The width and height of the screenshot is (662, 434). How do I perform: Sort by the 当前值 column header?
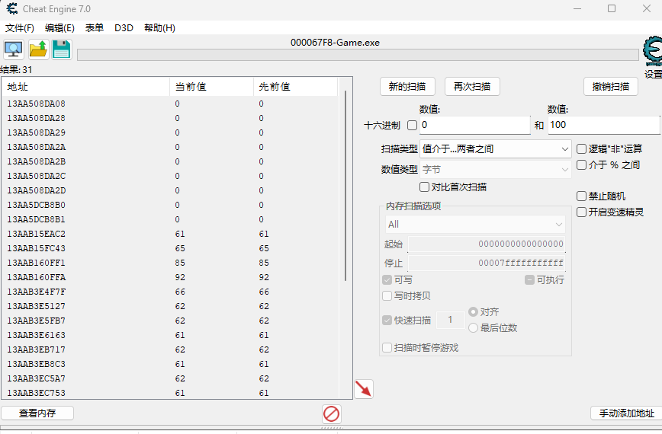point(211,87)
